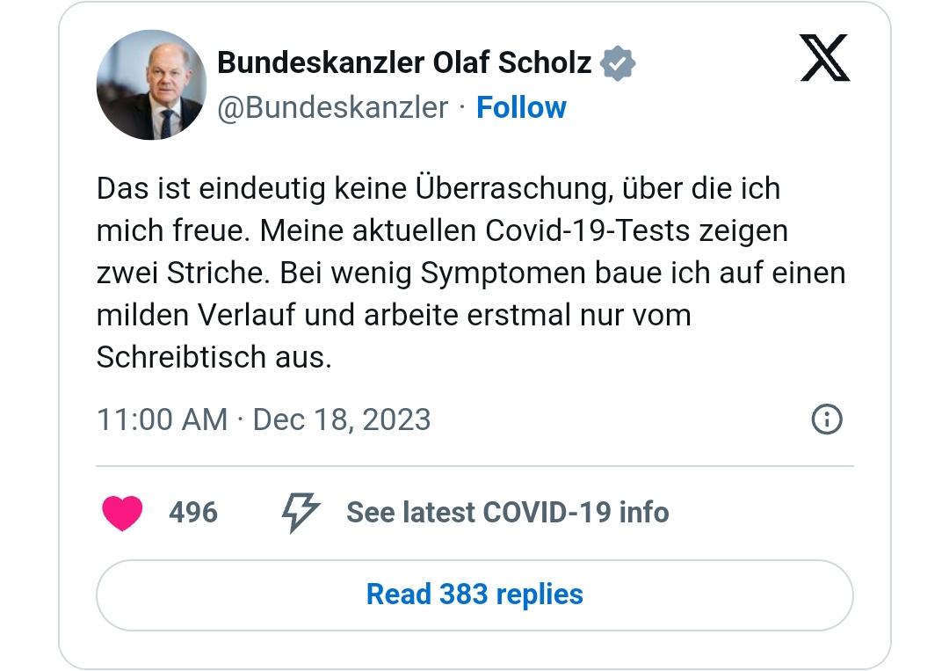Click the Dec 18, 2023 date
Screen dimensions: 949x671
click(x=342, y=419)
